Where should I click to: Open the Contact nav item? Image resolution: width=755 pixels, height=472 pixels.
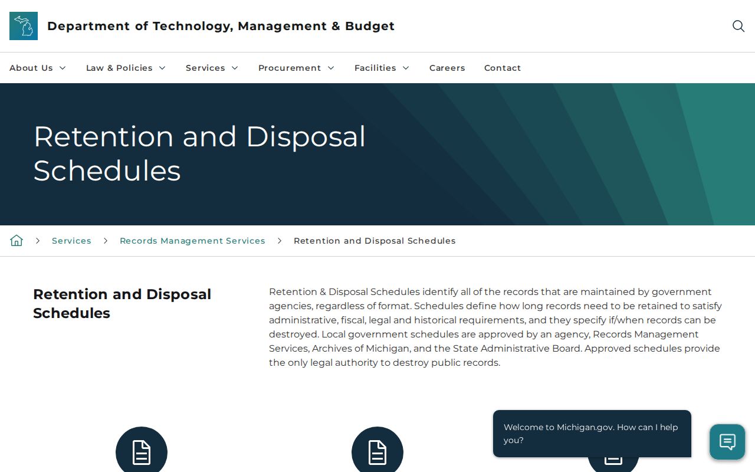point(503,68)
